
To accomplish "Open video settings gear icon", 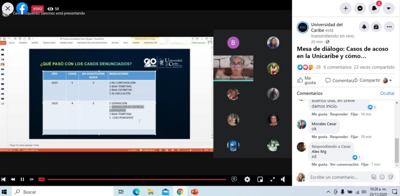I will tap(247, 179).
